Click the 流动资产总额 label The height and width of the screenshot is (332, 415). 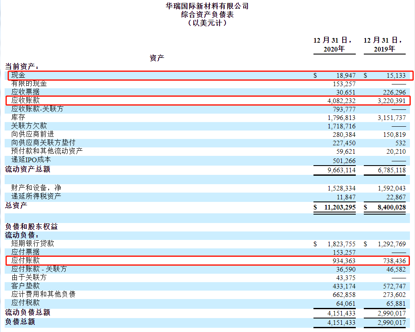(x=27, y=169)
